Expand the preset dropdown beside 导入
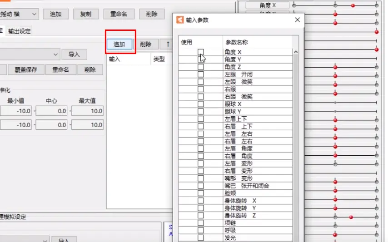Screen dimensions: 388x242 tap(30, 54)
